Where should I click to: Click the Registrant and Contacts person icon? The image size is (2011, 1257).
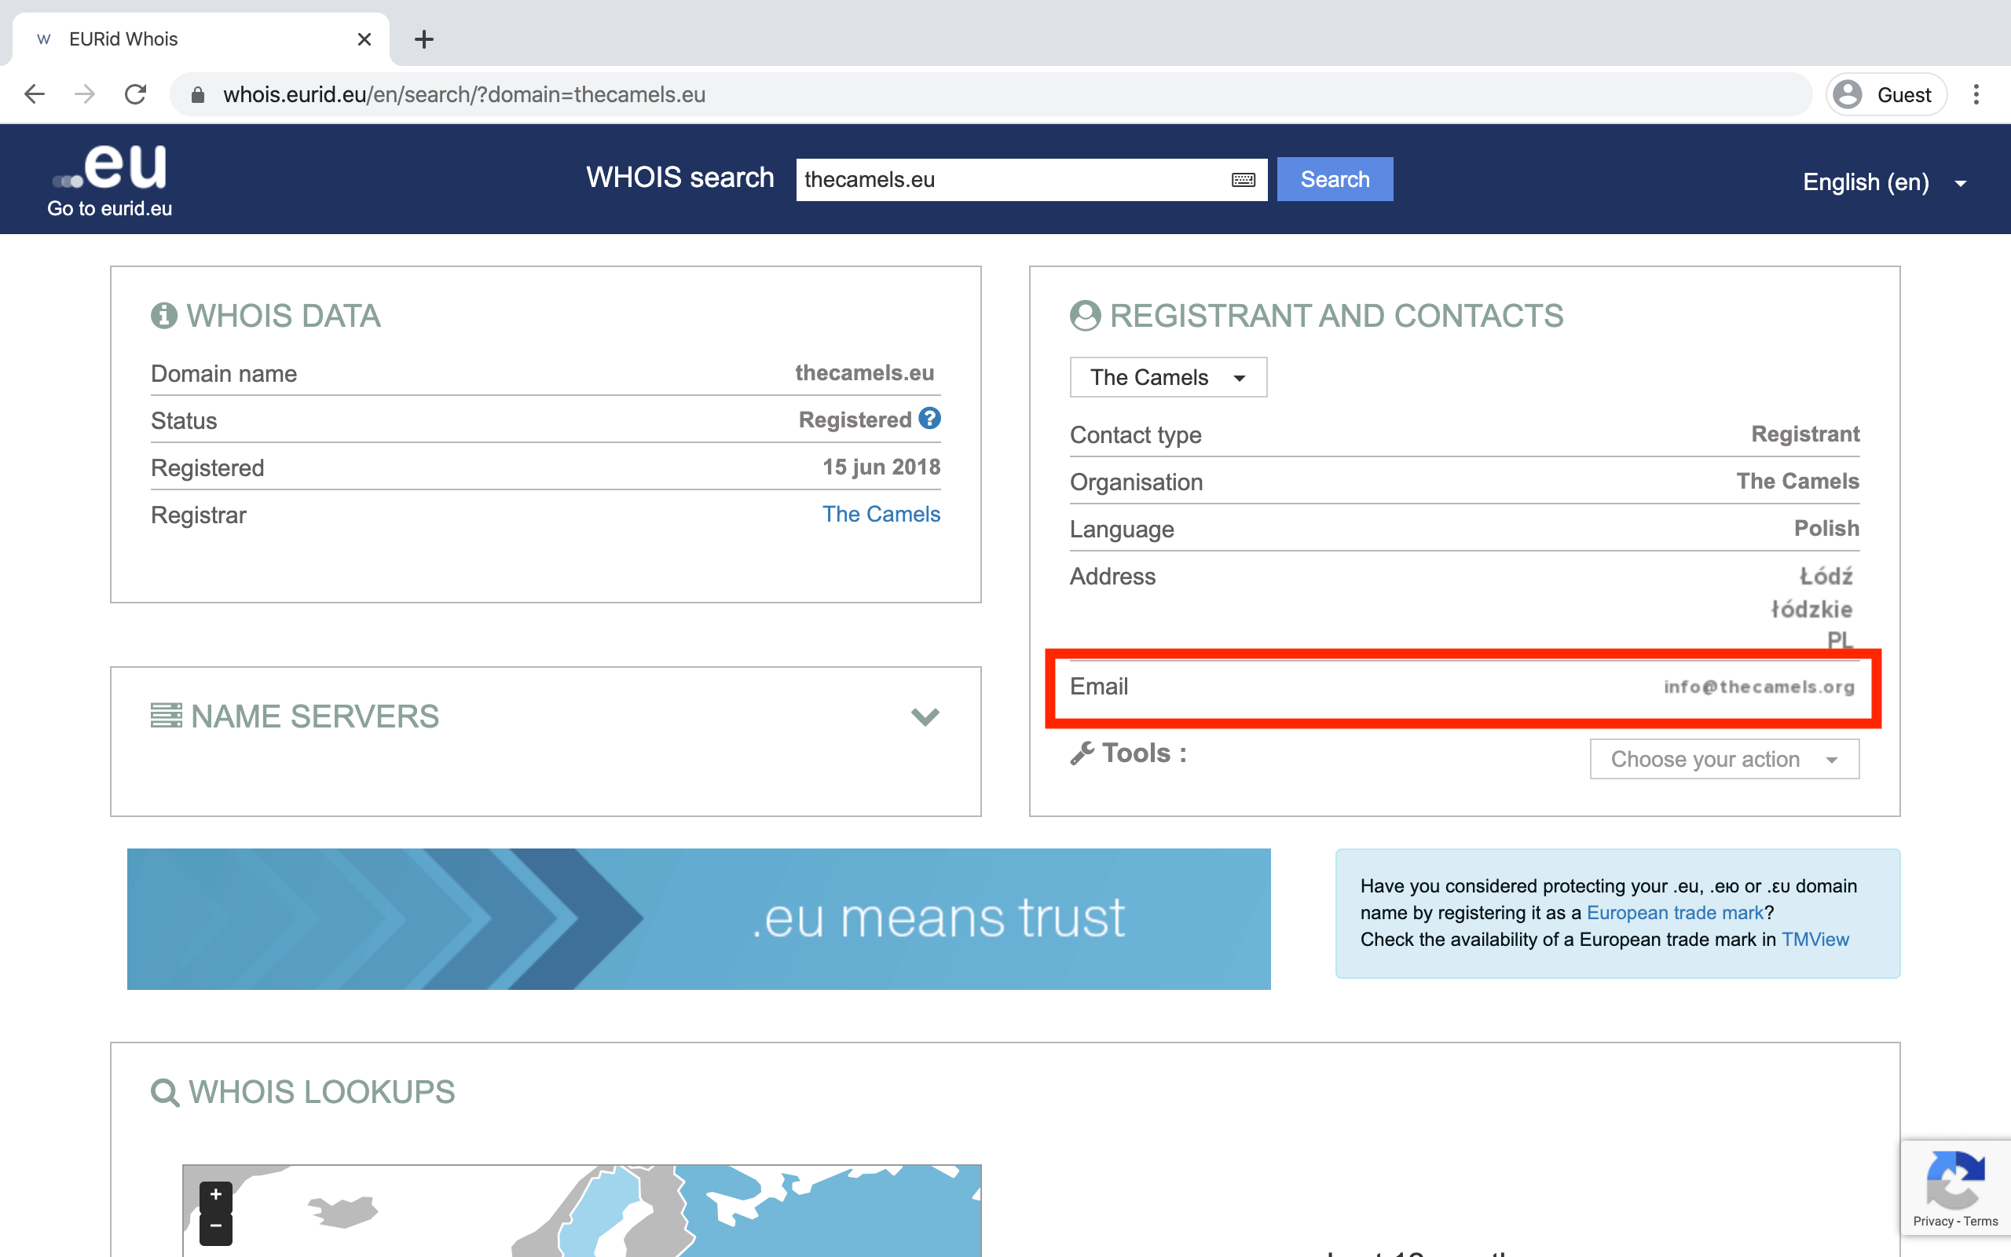tap(1084, 316)
